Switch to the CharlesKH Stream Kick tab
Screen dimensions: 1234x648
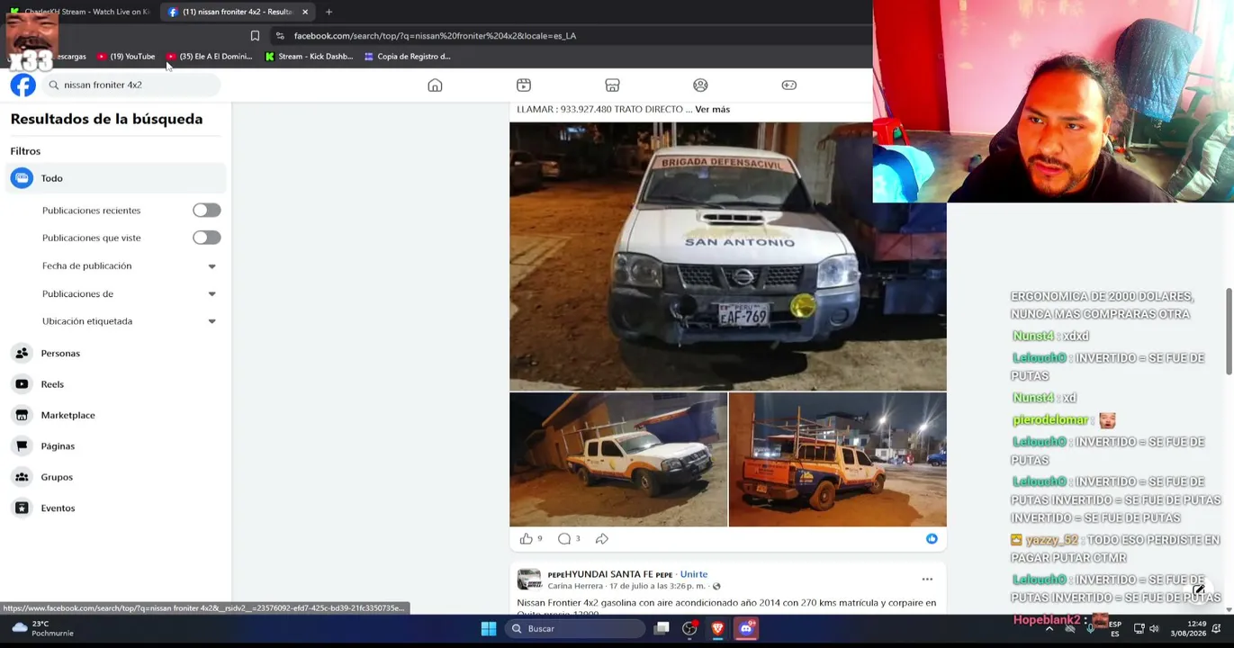tap(79, 12)
